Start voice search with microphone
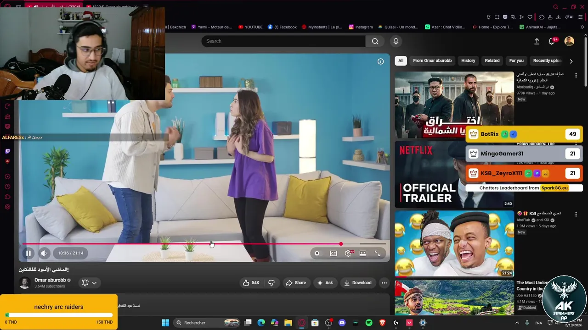 click(x=396, y=41)
